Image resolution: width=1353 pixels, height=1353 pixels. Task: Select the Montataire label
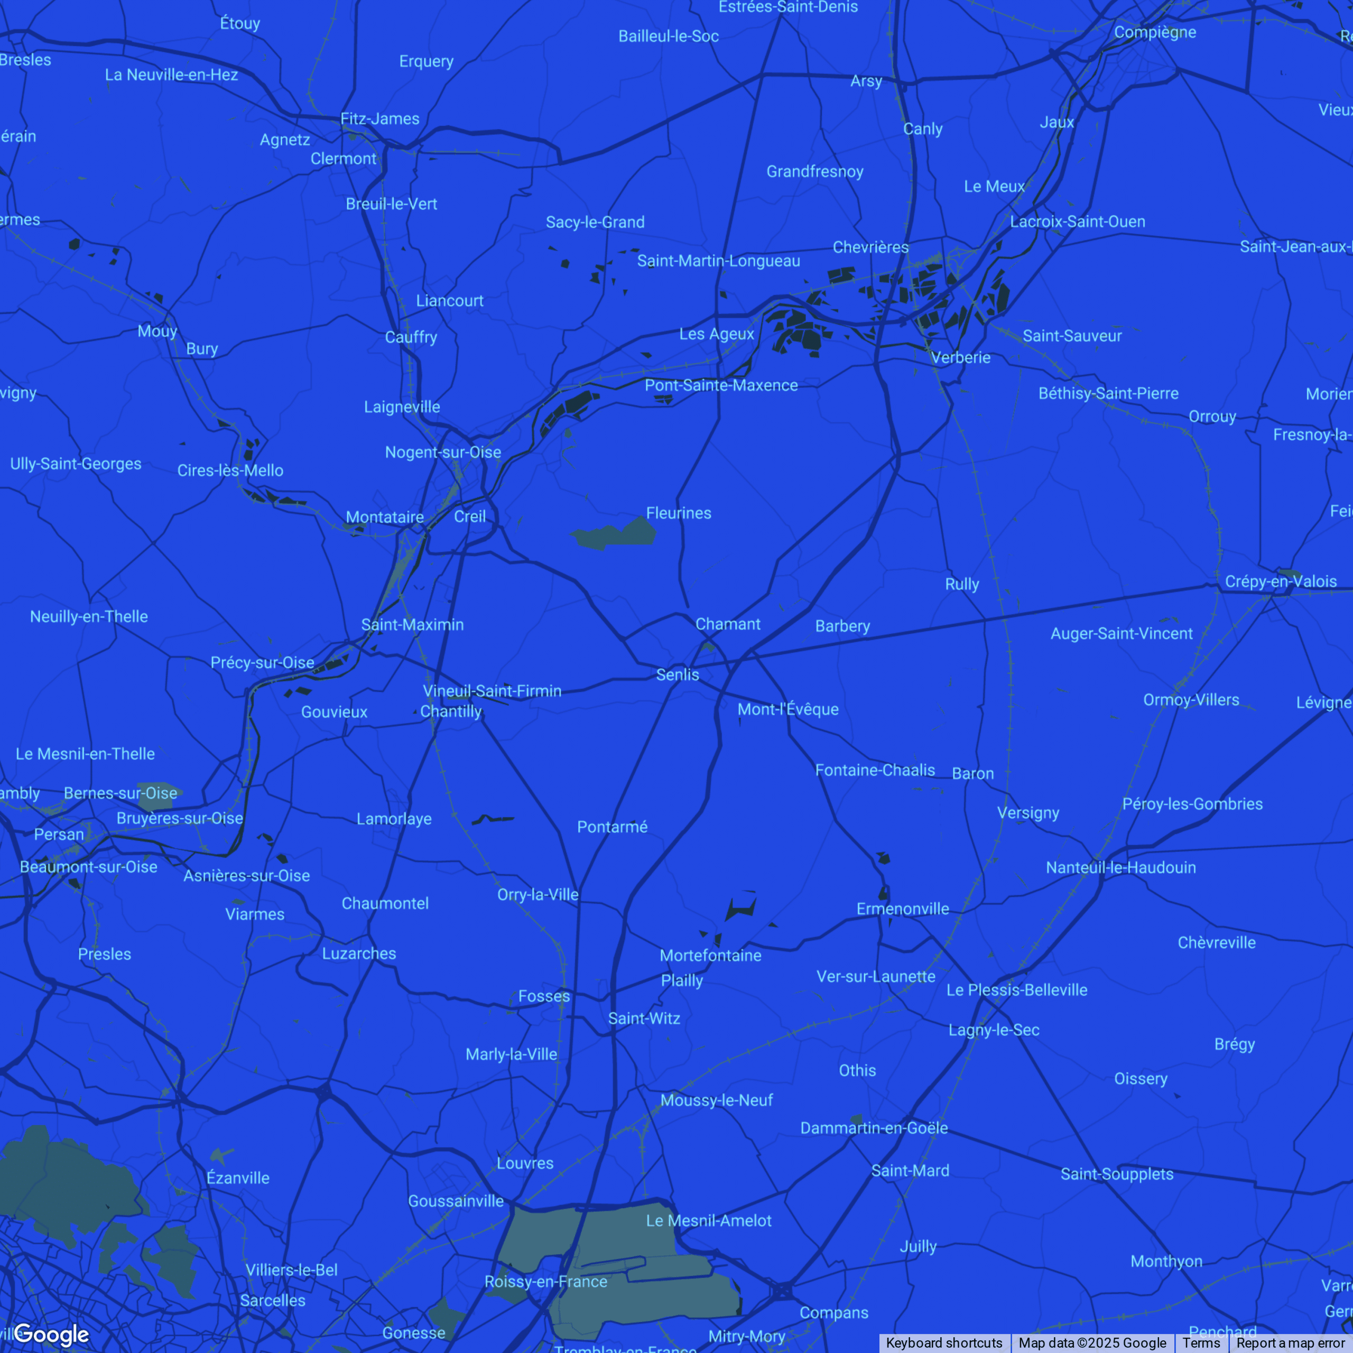(384, 517)
